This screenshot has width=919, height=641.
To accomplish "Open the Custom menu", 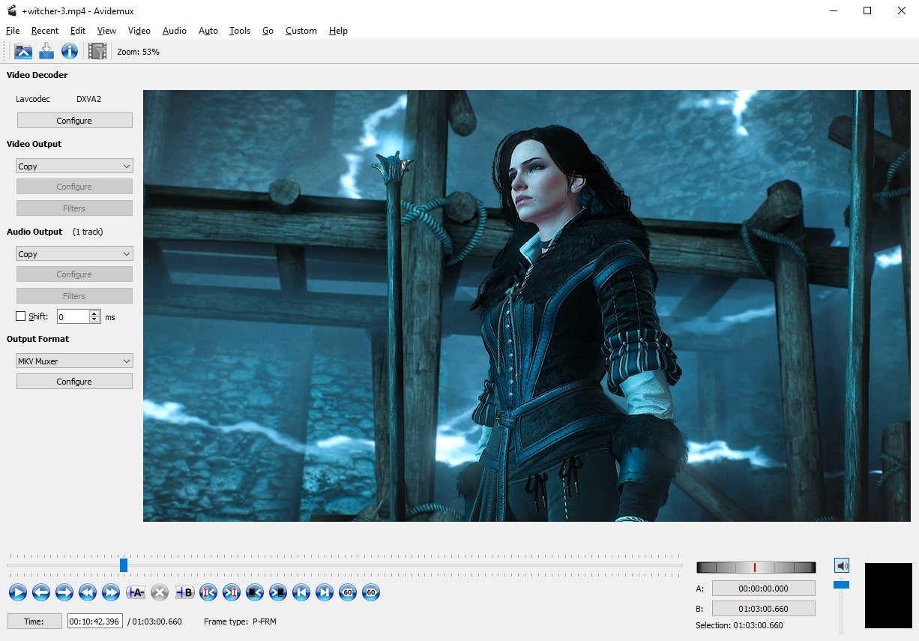I will click(301, 31).
